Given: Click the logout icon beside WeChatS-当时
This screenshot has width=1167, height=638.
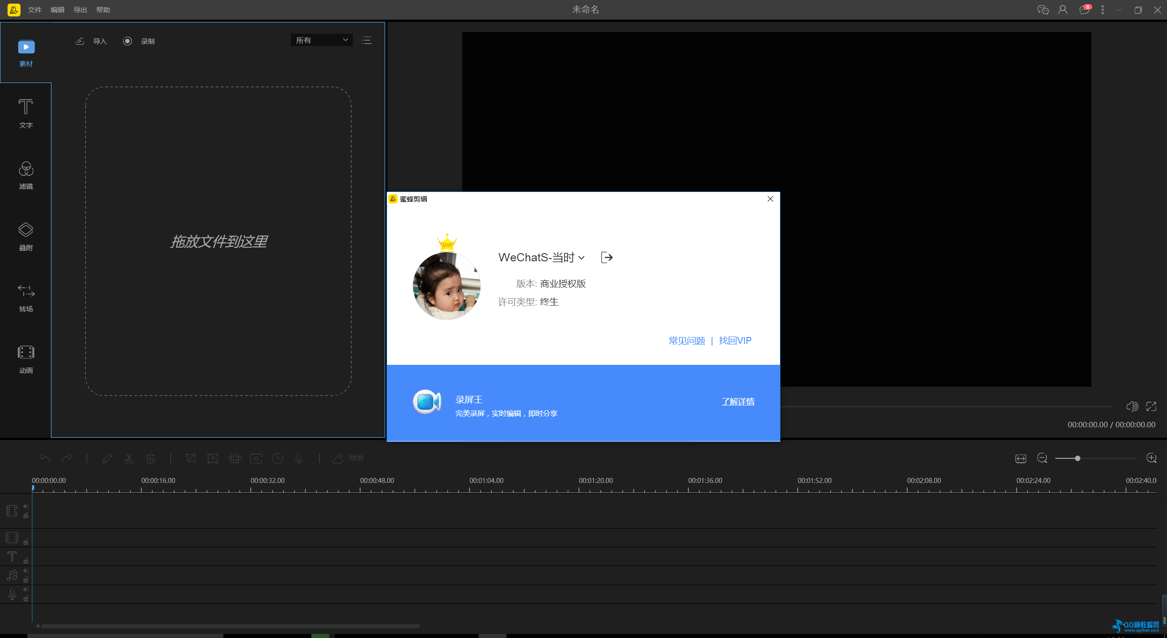Looking at the screenshot, I should pos(607,257).
